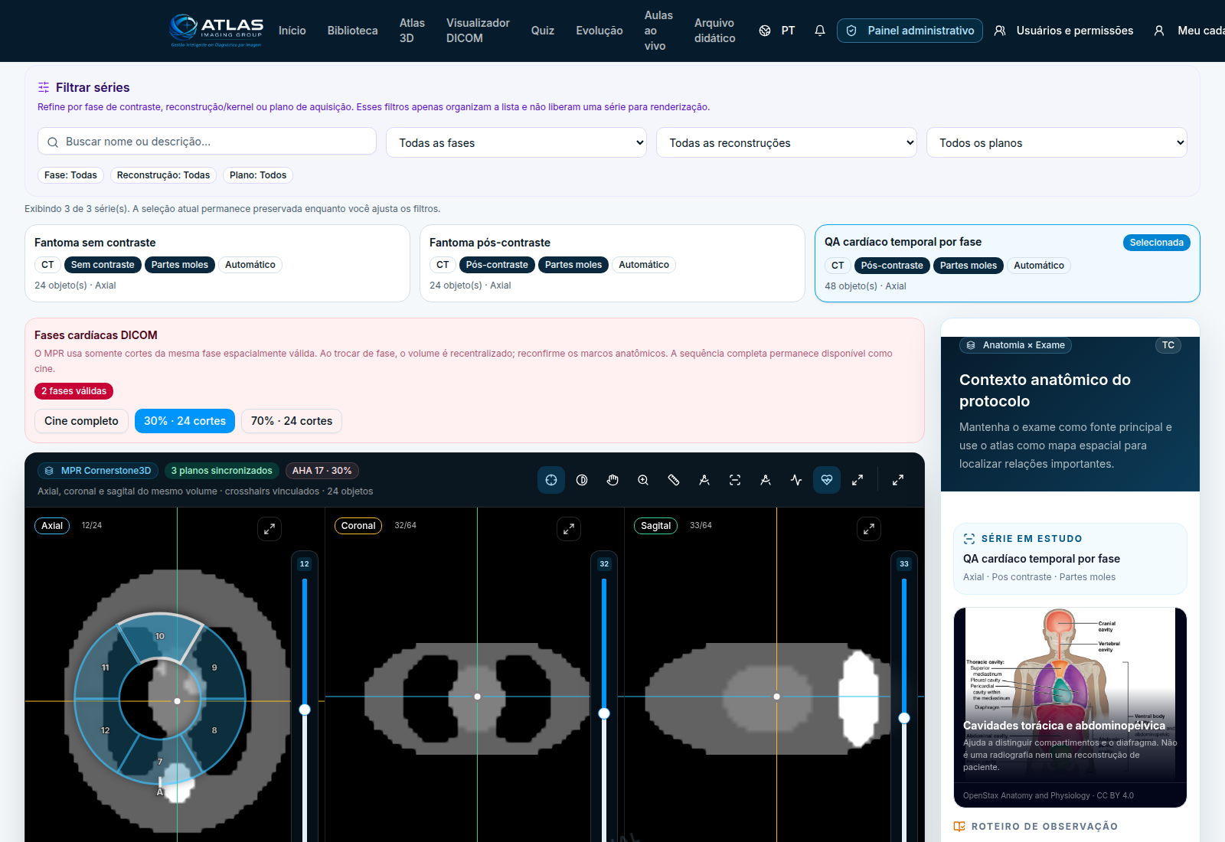The image size is (1225, 842).
Task: Open Meu cadastro user menu
Action: point(1189,31)
